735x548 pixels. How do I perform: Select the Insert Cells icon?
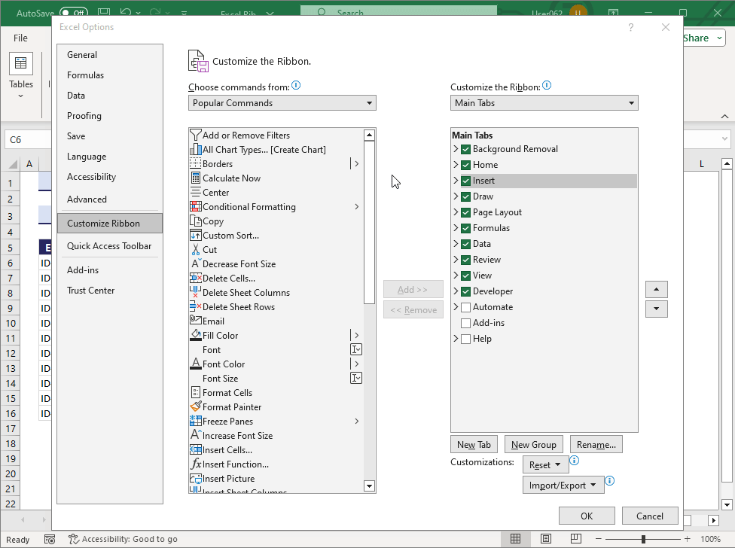point(196,449)
